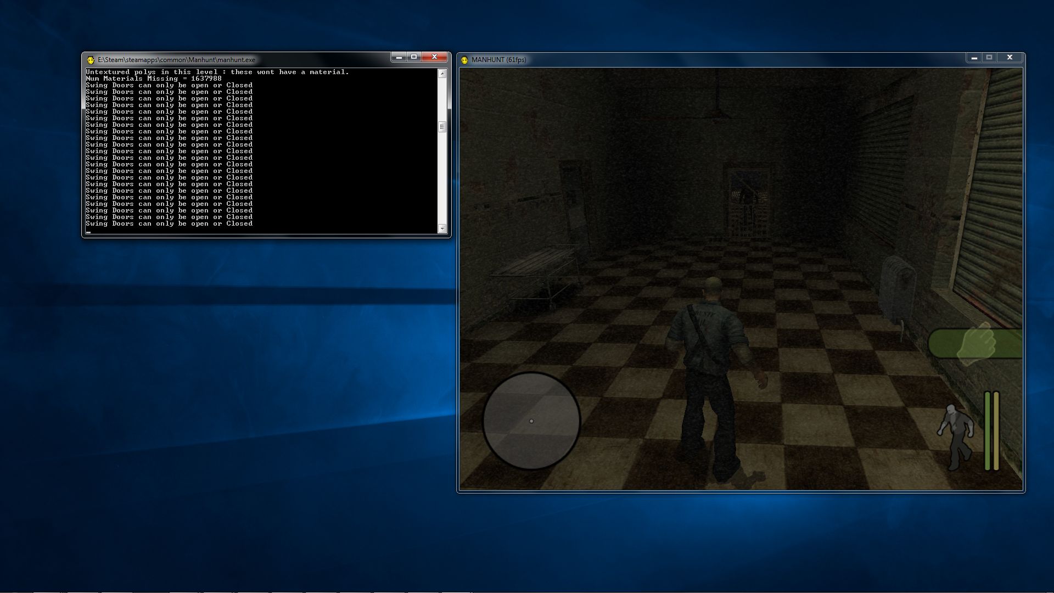Tap the green hand action button
The height and width of the screenshot is (593, 1054).
975,344
